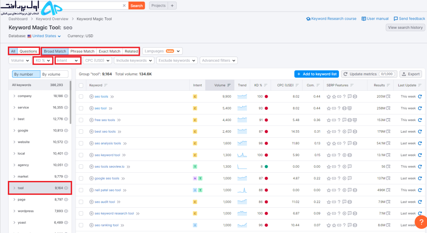The width and height of the screenshot is (427, 233).
Task: Tick checkbox for 'seo tools seoview.io' row
Action: pos(81,166)
